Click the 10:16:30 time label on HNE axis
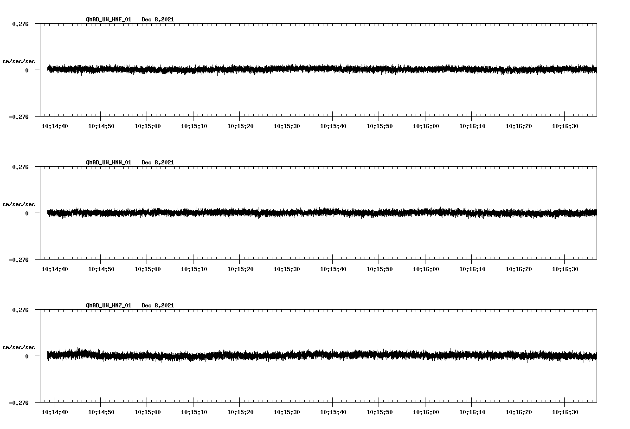The width and height of the screenshot is (630, 429). click(565, 126)
